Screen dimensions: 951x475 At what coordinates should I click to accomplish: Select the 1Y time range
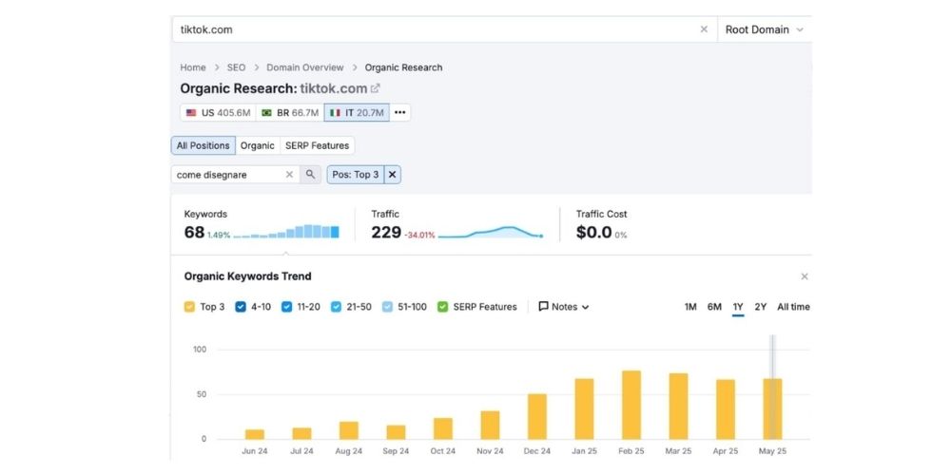tap(738, 307)
